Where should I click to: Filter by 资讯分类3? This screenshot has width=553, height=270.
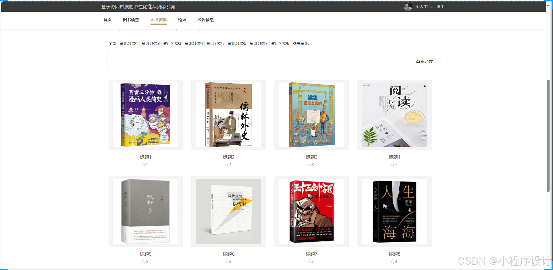[x=172, y=43]
